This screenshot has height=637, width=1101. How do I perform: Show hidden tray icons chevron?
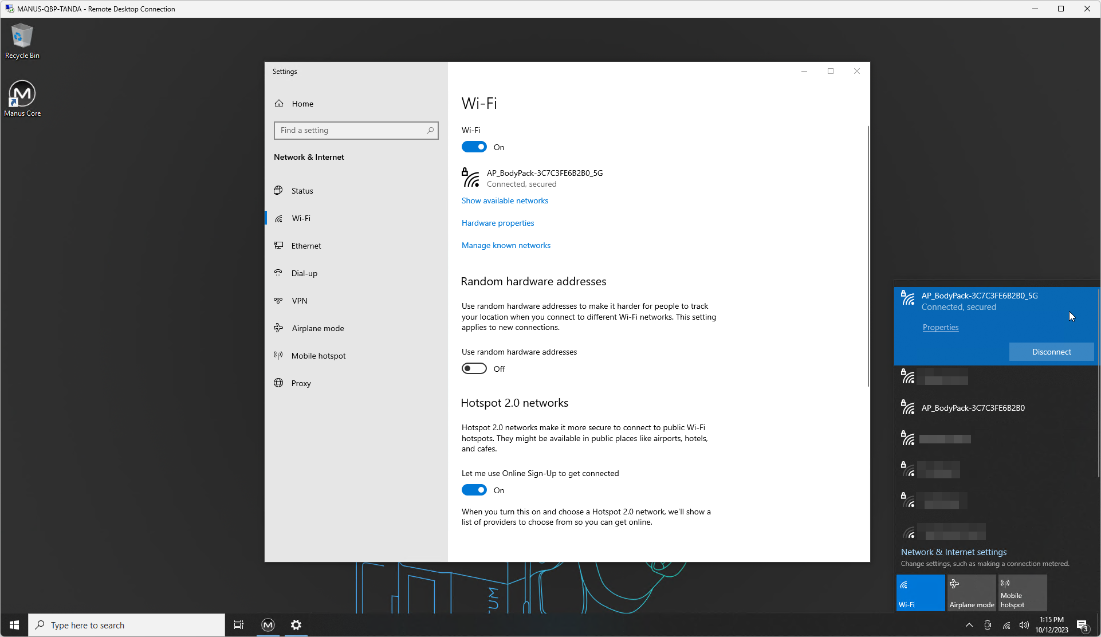(969, 625)
